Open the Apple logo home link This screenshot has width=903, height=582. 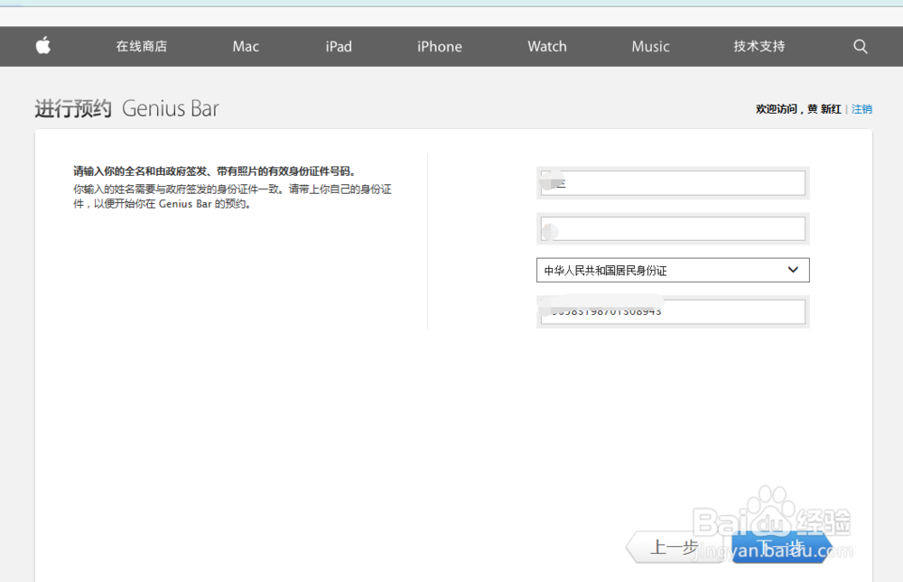coord(43,45)
